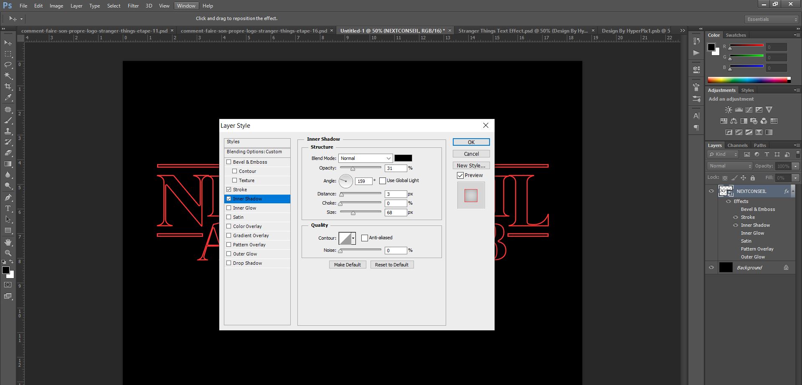This screenshot has height=385, width=802.
Task: Uncheck the Stroke effect checkbox
Action: [x=229, y=190]
